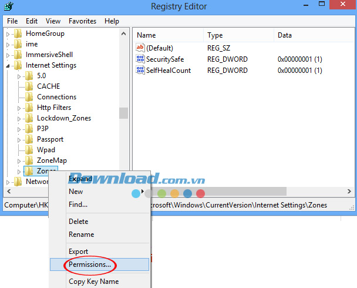This screenshot has width=357, height=288.
Task: Open the Edit menu
Action: click(32, 21)
